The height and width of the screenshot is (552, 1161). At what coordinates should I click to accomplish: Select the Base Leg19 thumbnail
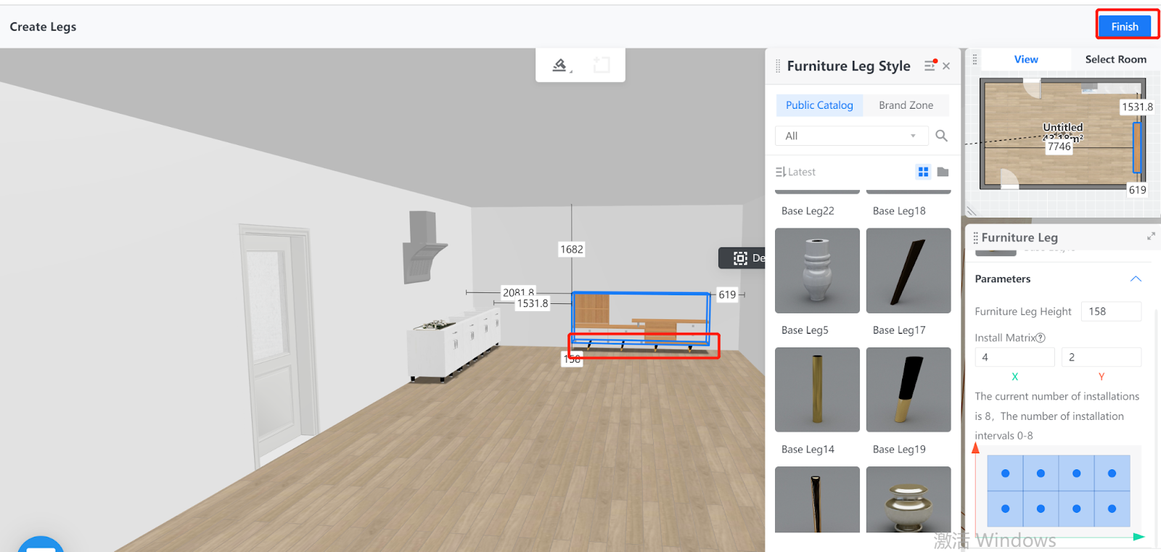[908, 390]
